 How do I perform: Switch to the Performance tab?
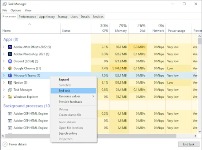tap(28, 17)
